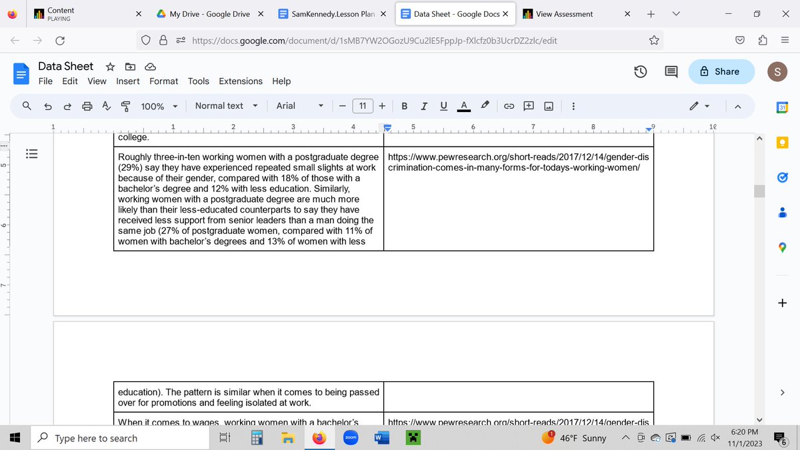Viewport: 800px width, 450px height.
Task: Open Google Tasks side panel
Action: pyautogui.click(x=783, y=177)
